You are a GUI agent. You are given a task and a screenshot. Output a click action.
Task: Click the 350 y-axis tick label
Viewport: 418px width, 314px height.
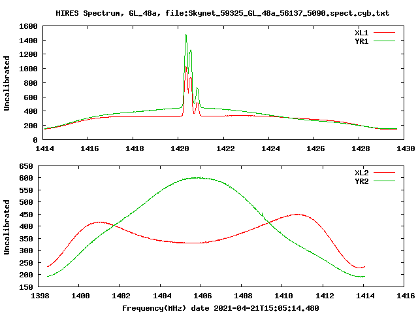(x=26, y=239)
